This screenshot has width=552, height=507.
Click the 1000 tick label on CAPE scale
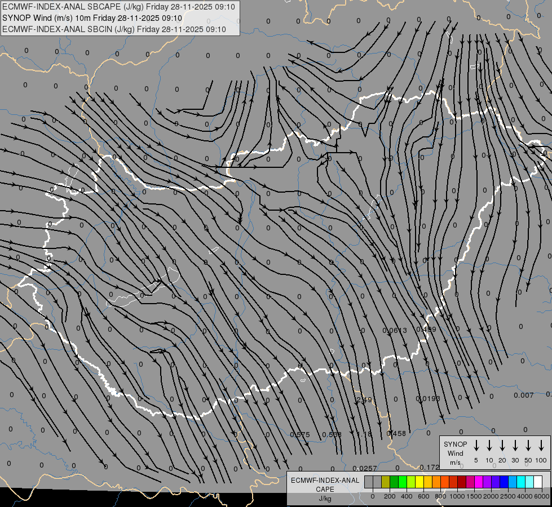pyautogui.click(x=457, y=496)
